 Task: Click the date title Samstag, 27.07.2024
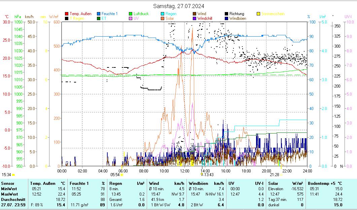[x=178, y=6]
